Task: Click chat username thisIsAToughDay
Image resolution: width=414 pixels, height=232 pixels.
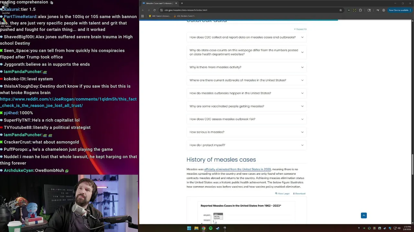Action: coord(22,86)
